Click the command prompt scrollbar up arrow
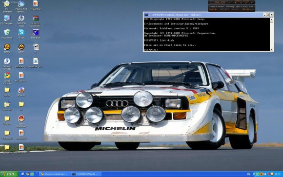The height and width of the screenshot is (177, 283). point(271,20)
